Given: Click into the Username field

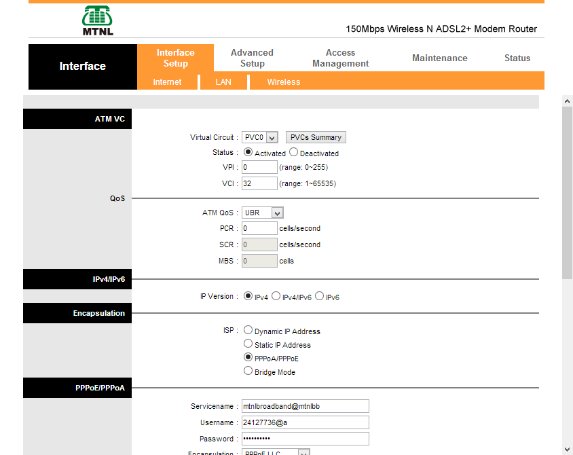Looking at the screenshot, I should (305, 422).
